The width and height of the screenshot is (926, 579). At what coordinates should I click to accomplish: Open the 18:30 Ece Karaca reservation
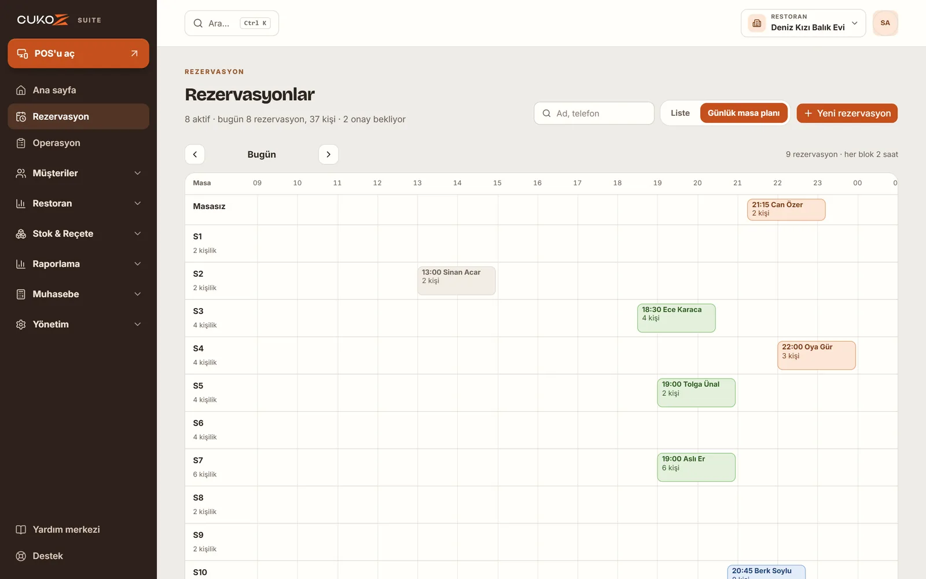click(676, 318)
